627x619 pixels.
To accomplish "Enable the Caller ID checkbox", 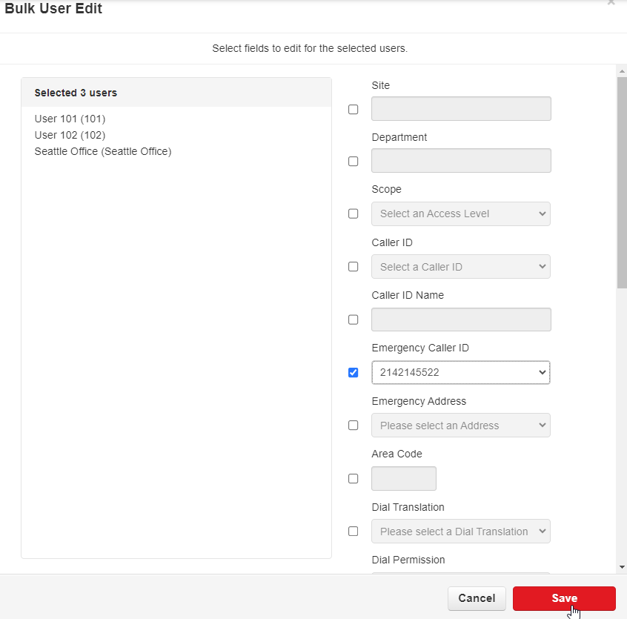I will coord(354,266).
